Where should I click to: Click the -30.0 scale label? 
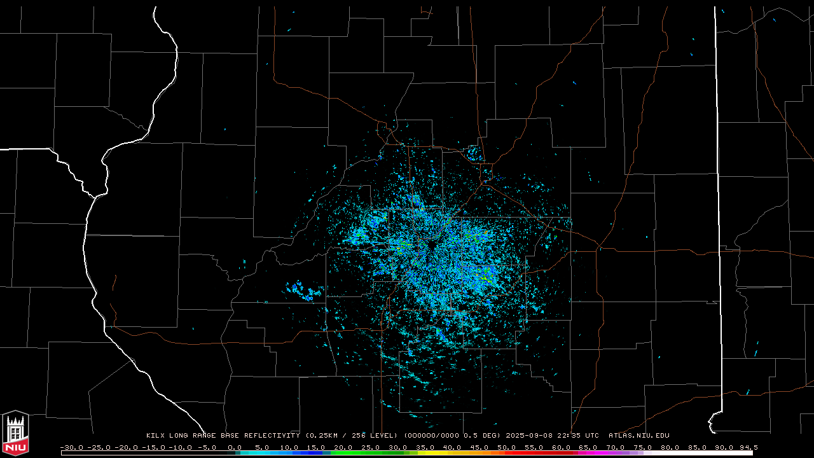pyautogui.click(x=71, y=447)
